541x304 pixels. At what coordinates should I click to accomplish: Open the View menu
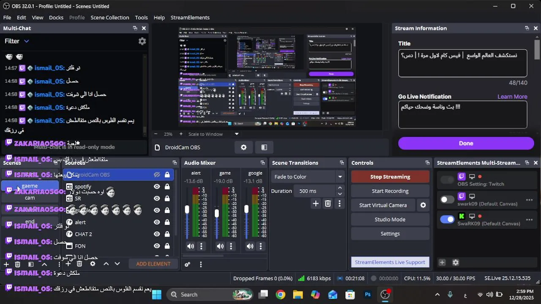[38, 17]
